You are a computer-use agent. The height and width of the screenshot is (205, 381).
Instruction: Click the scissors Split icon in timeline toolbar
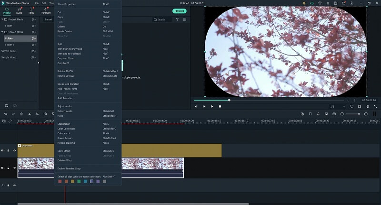pyautogui.click(x=29, y=114)
